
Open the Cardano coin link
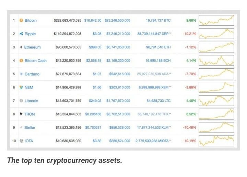[x=32, y=74]
